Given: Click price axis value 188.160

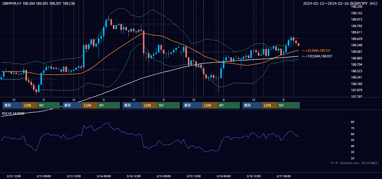Looking at the screenshot, I should point(357,84).
